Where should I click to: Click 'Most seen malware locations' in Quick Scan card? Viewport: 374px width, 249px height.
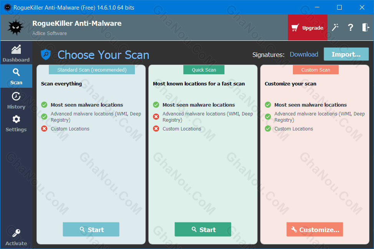click(x=198, y=105)
